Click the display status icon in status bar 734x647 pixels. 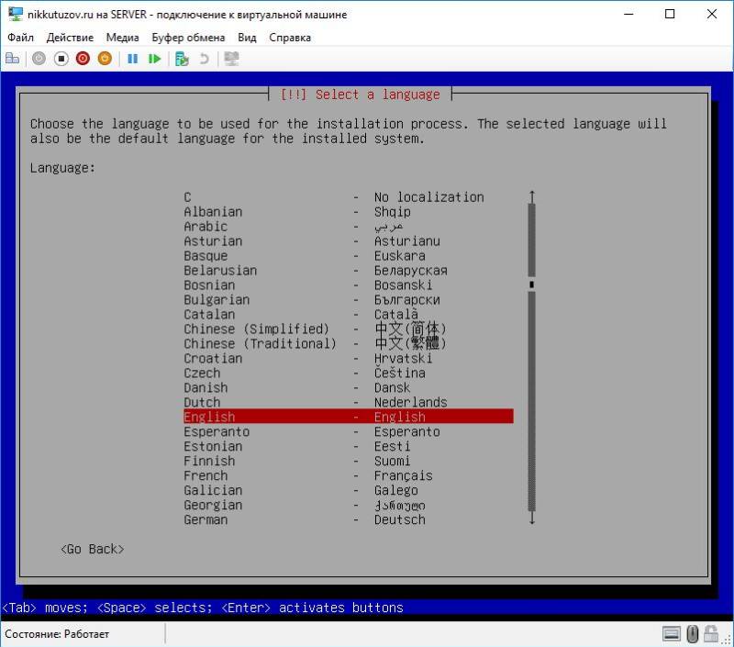click(671, 634)
